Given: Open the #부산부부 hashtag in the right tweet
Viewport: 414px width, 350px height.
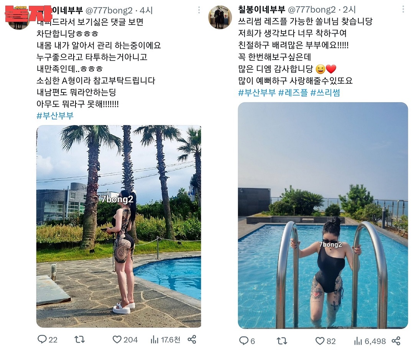Looking at the screenshot, I should [x=256, y=93].
